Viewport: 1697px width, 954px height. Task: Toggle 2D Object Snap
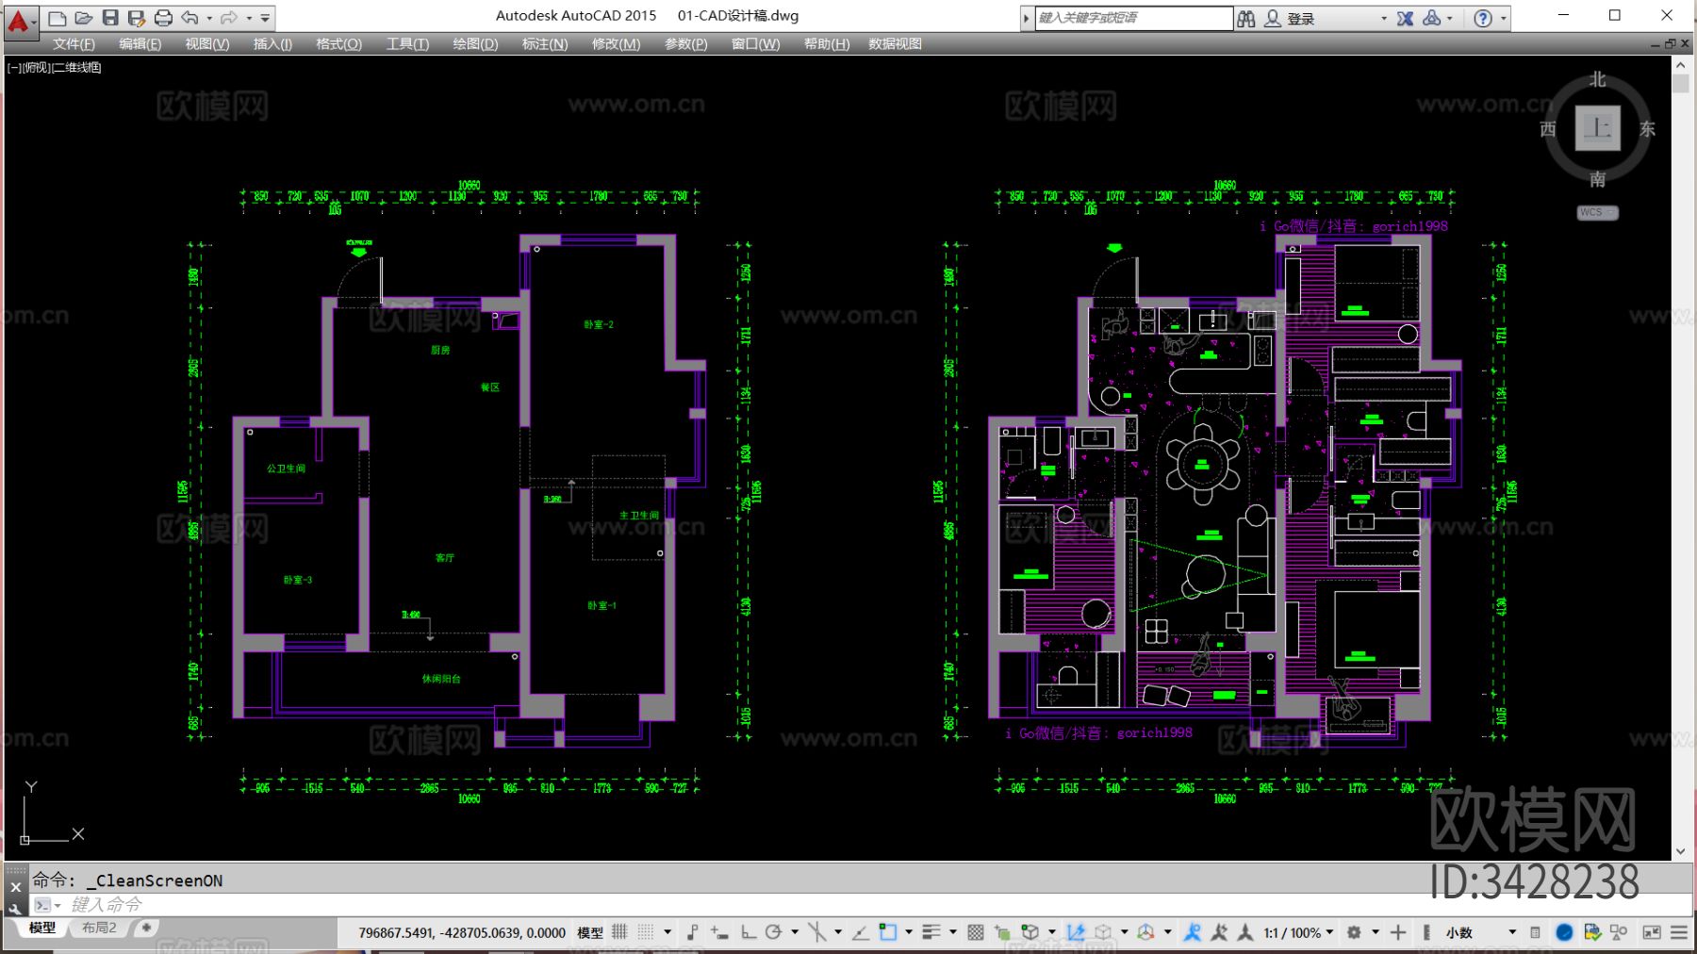tap(888, 932)
